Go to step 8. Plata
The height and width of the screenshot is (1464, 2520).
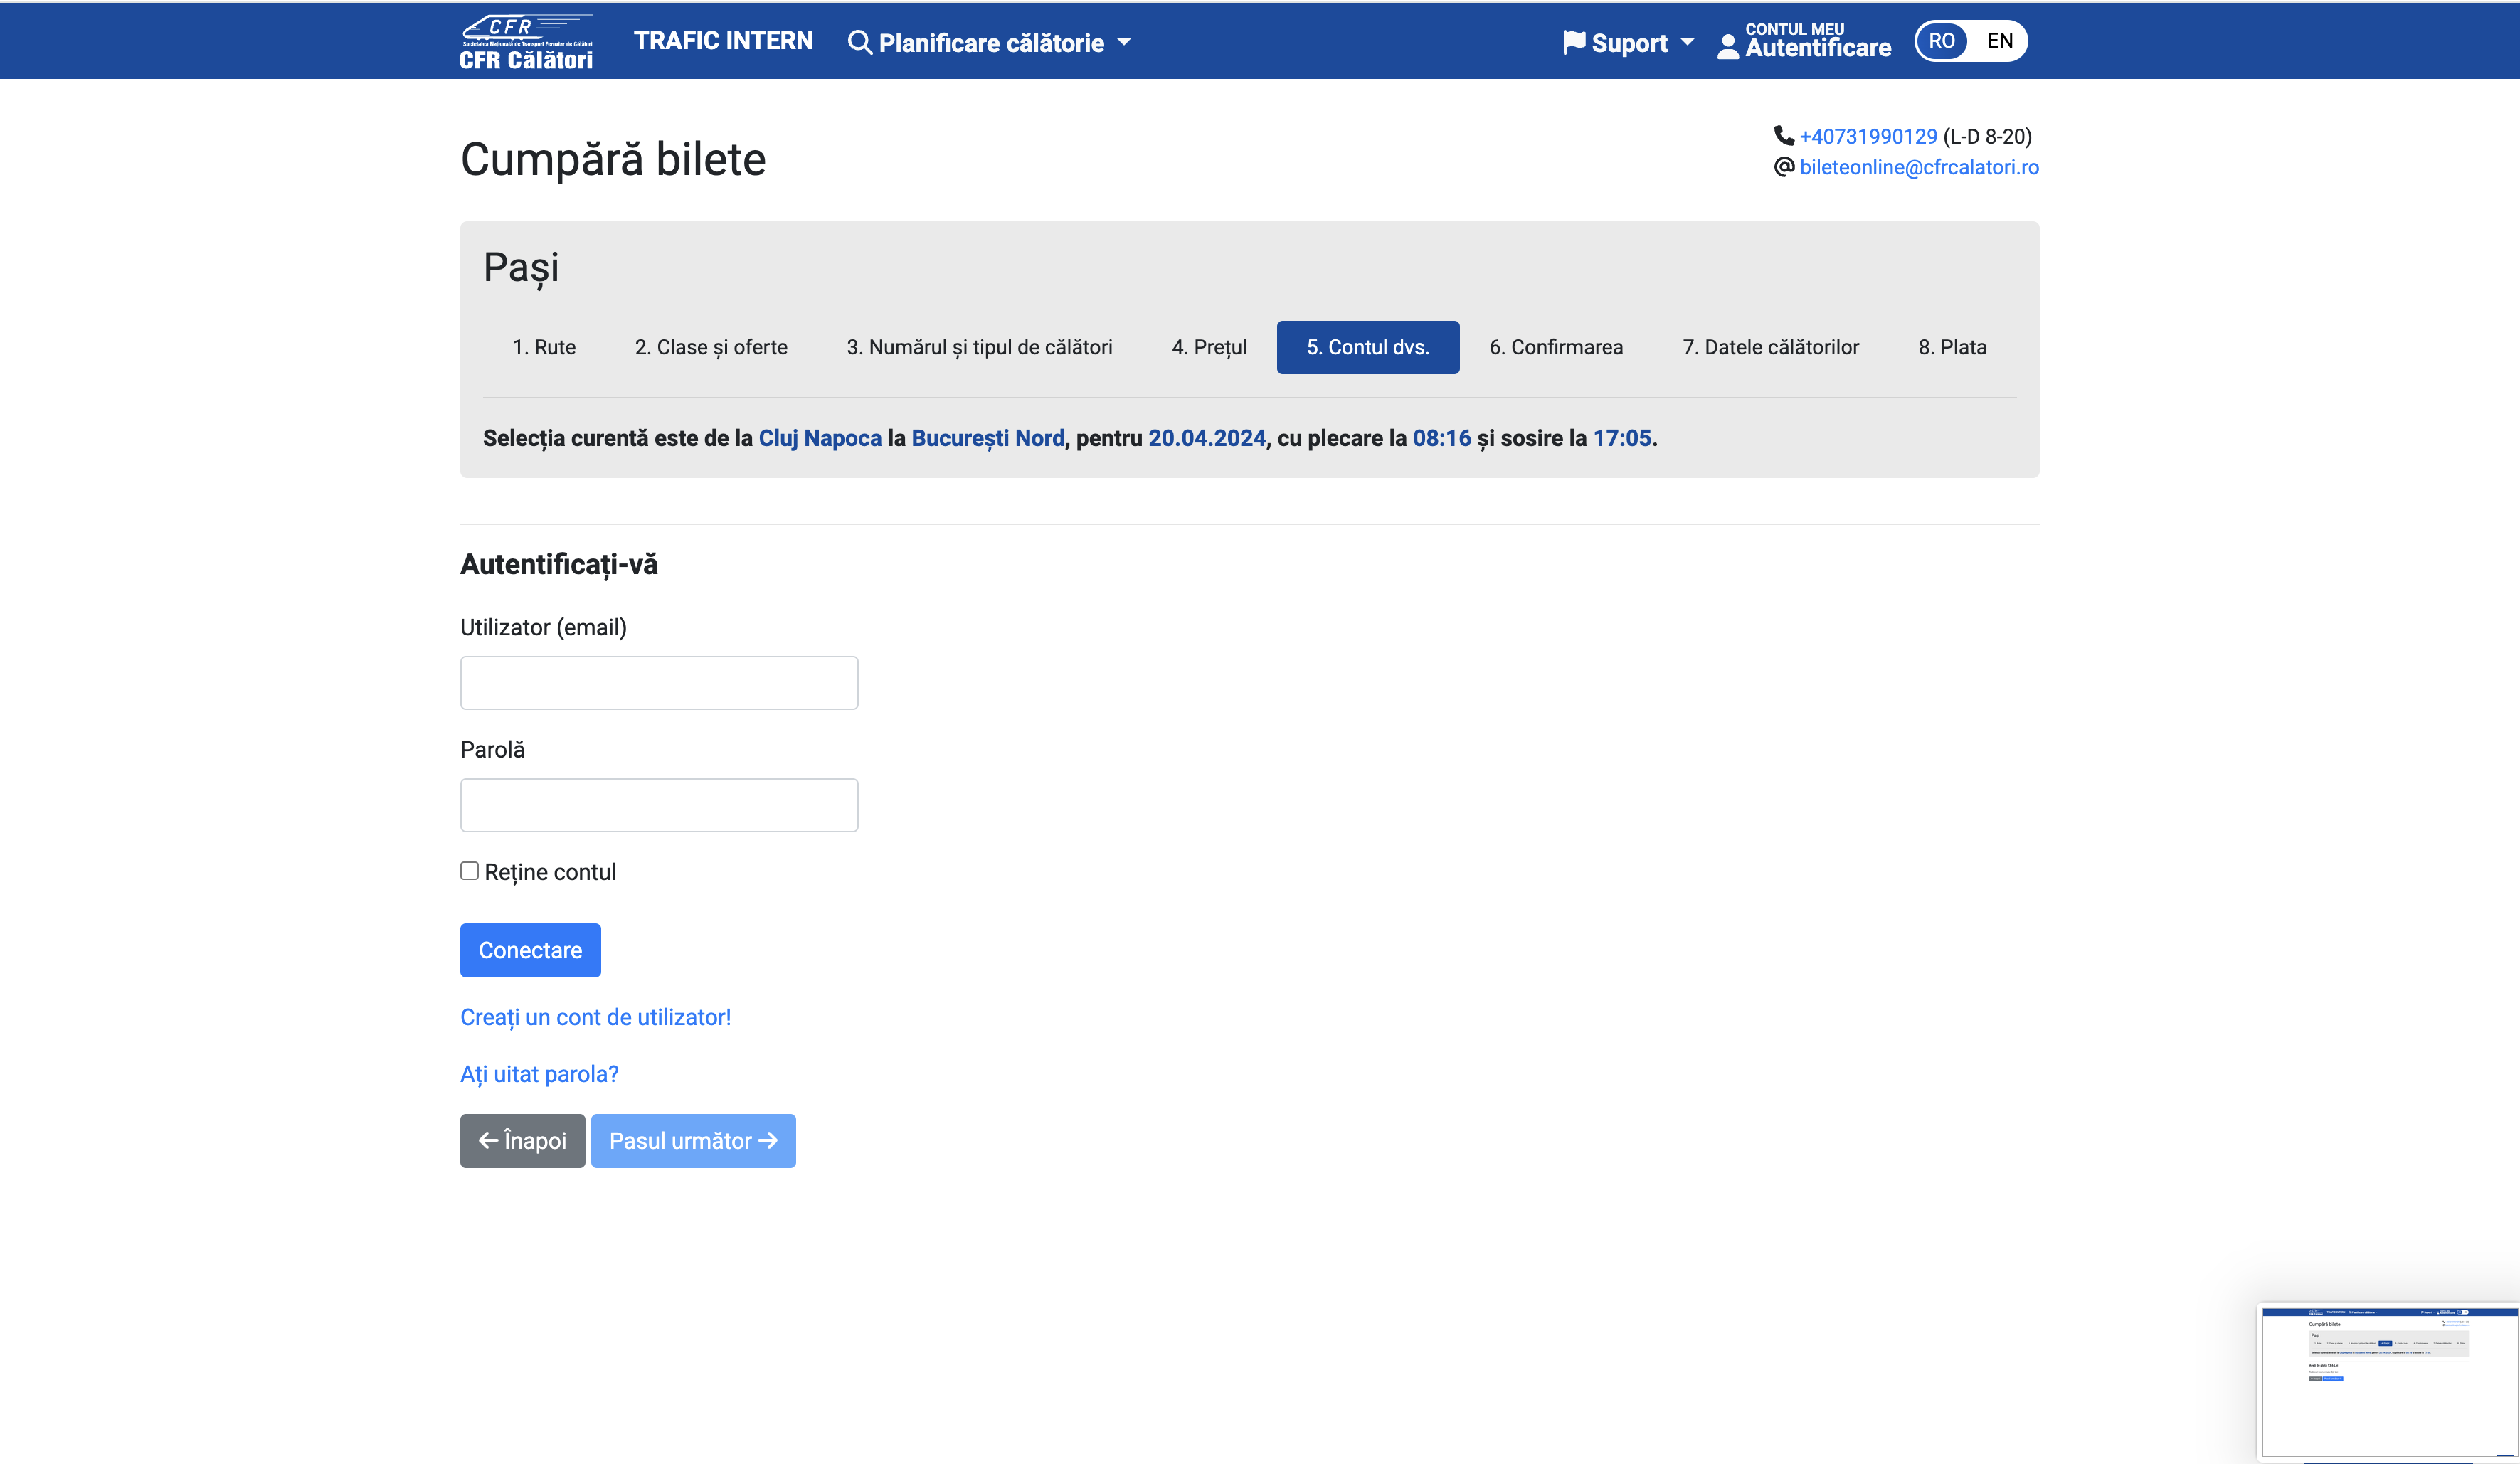[1952, 347]
